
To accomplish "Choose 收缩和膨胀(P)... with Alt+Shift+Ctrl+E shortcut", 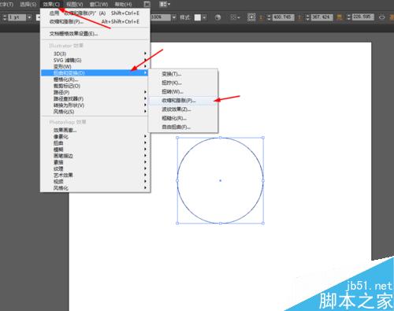I will [x=95, y=21].
